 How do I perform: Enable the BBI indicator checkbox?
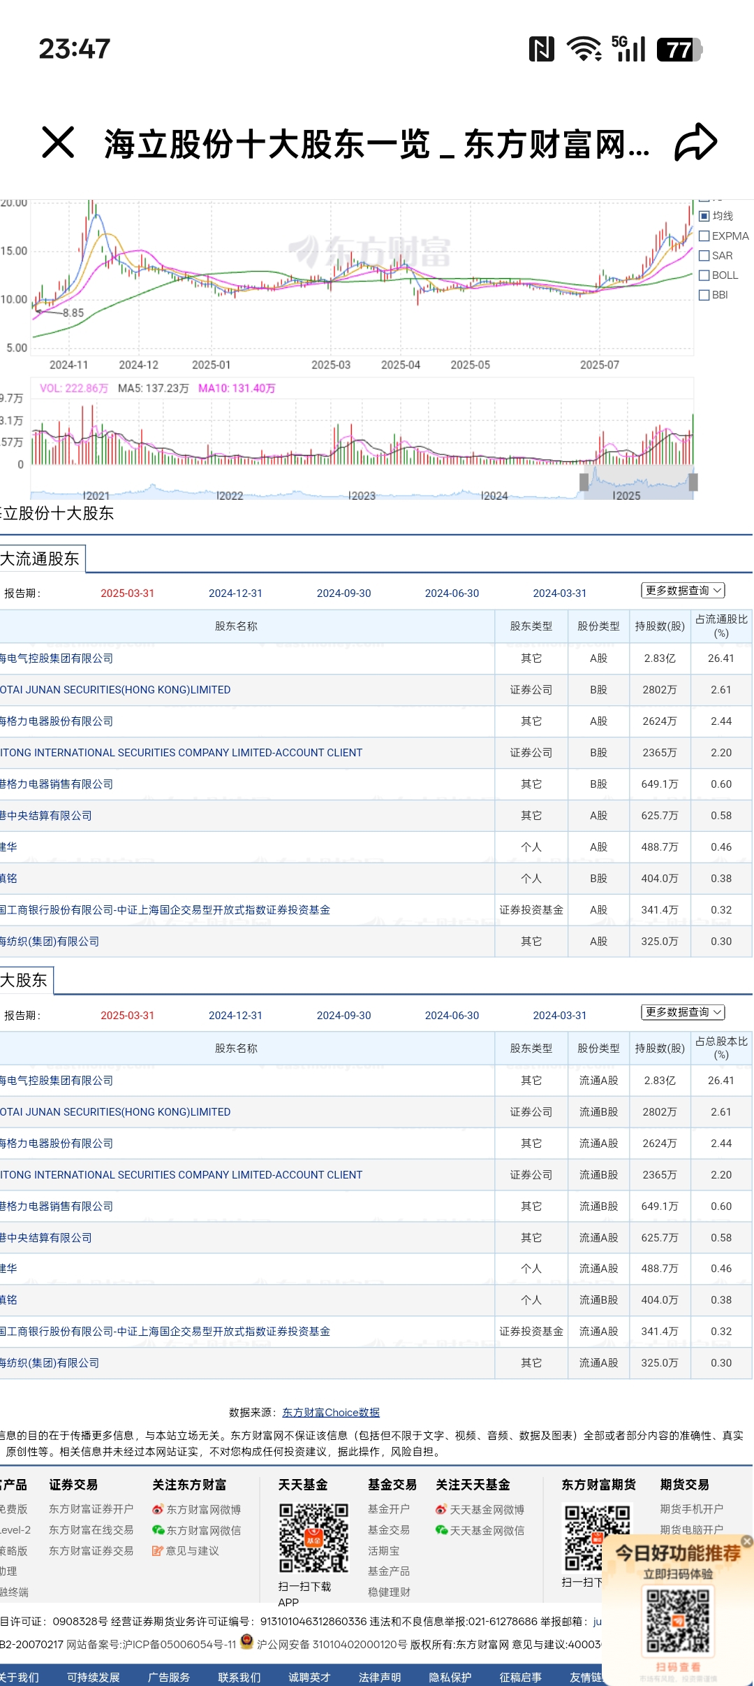704,295
